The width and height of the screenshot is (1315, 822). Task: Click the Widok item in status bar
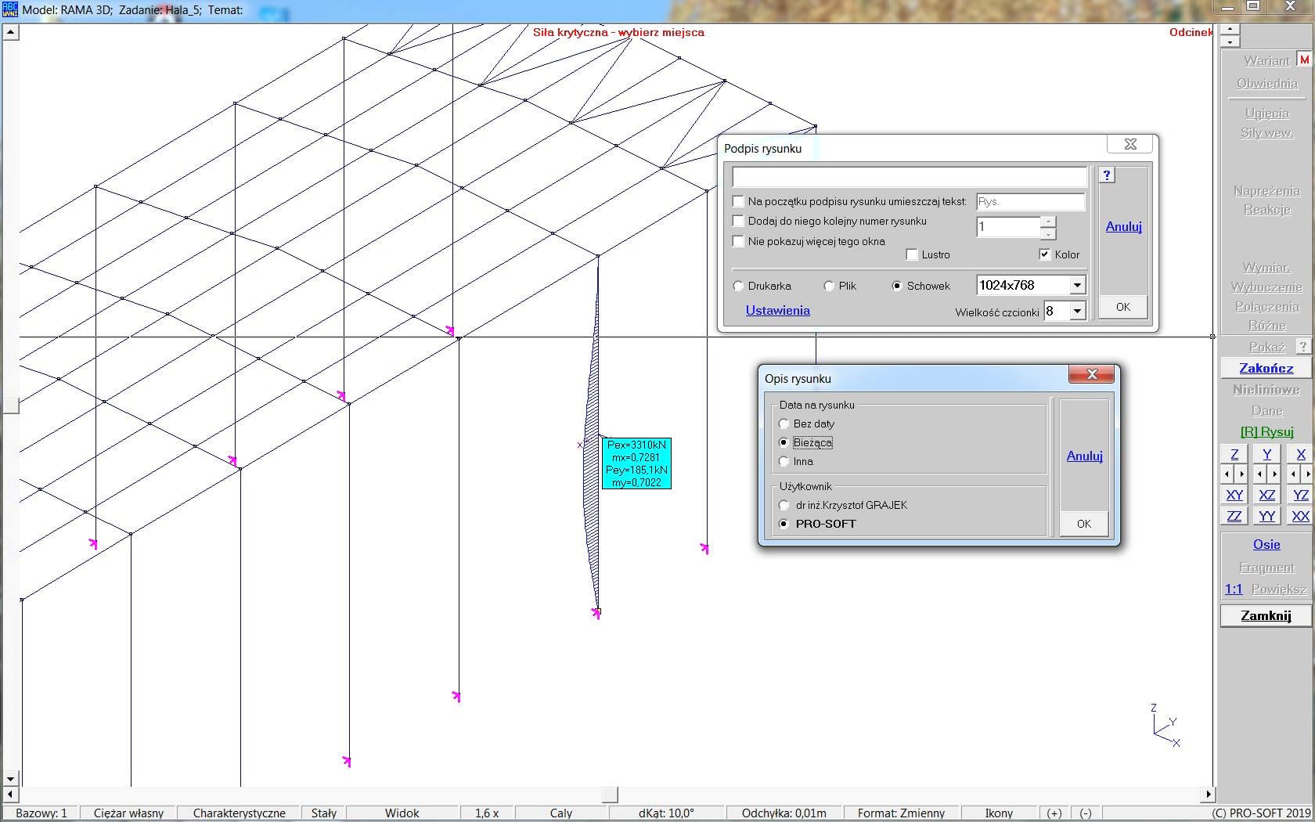402,813
